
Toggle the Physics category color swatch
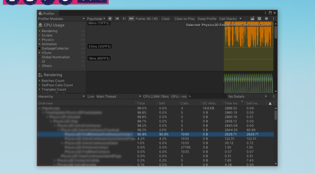coord(39,40)
